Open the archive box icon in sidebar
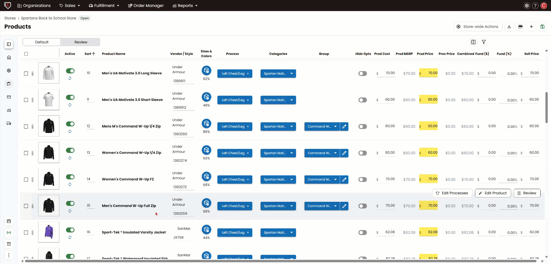551x266 pixels. click(9, 244)
